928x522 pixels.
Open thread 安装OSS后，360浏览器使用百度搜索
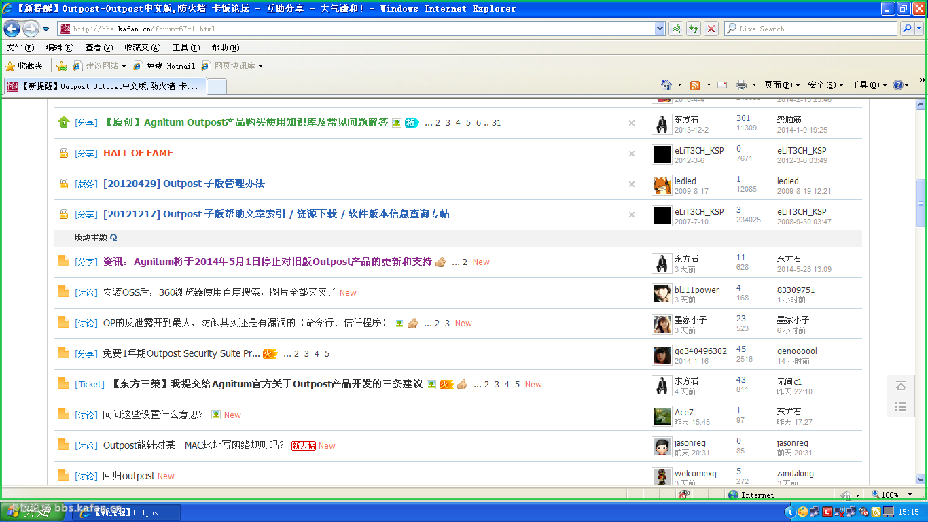(219, 292)
